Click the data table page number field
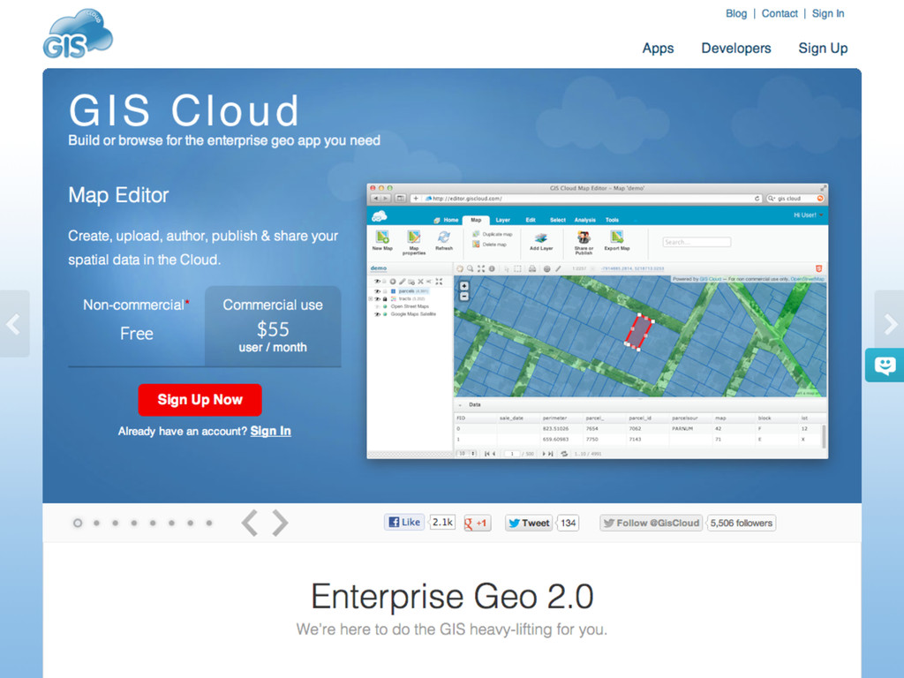 pos(511,454)
